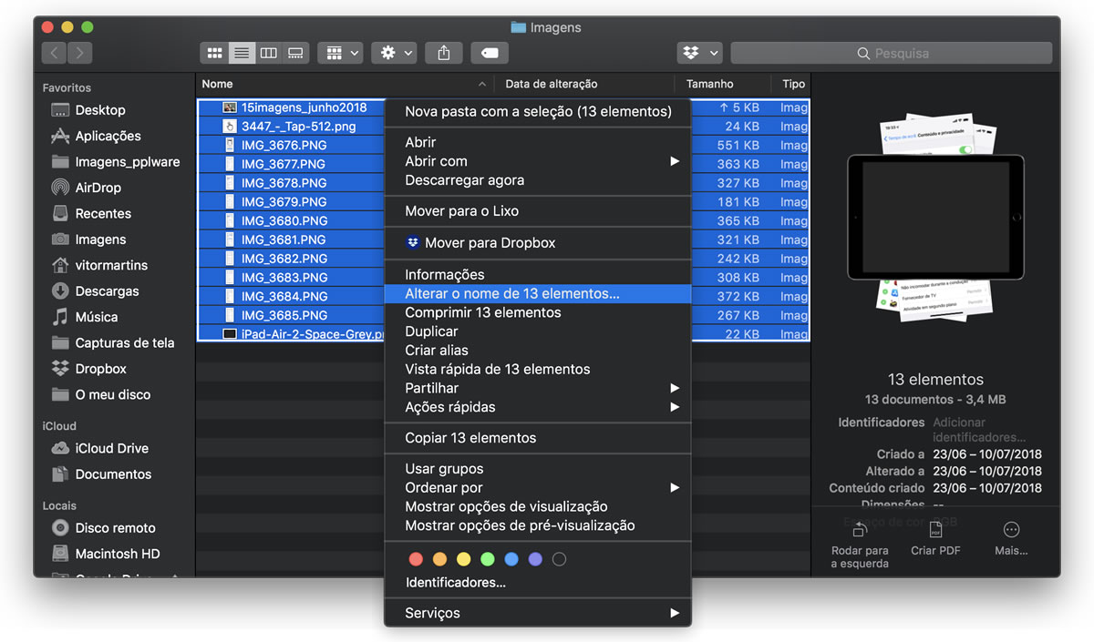Click the Rodar para a esquerda icon

[859, 530]
